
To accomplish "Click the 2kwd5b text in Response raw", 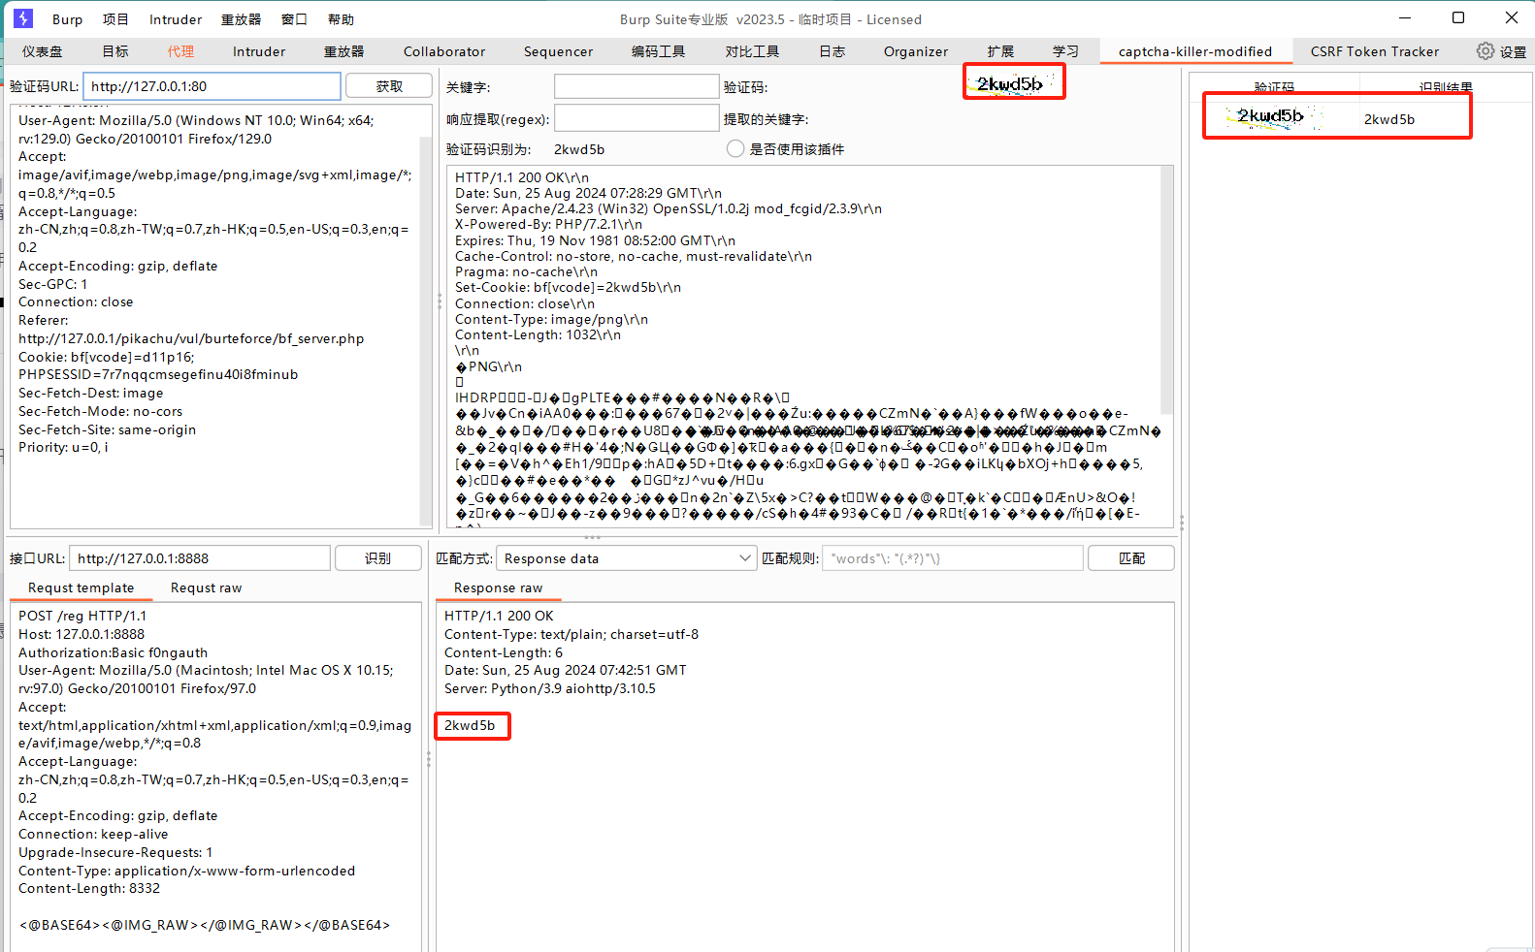I will point(470,725).
